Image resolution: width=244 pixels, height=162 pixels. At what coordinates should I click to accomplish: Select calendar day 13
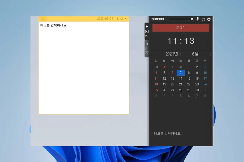pyautogui.click(x=172, y=79)
